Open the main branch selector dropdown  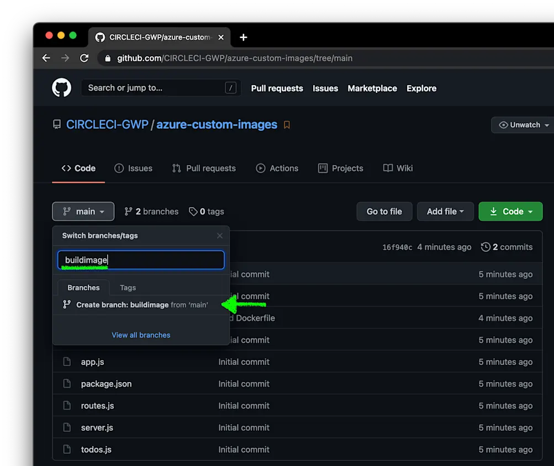click(x=83, y=211)
